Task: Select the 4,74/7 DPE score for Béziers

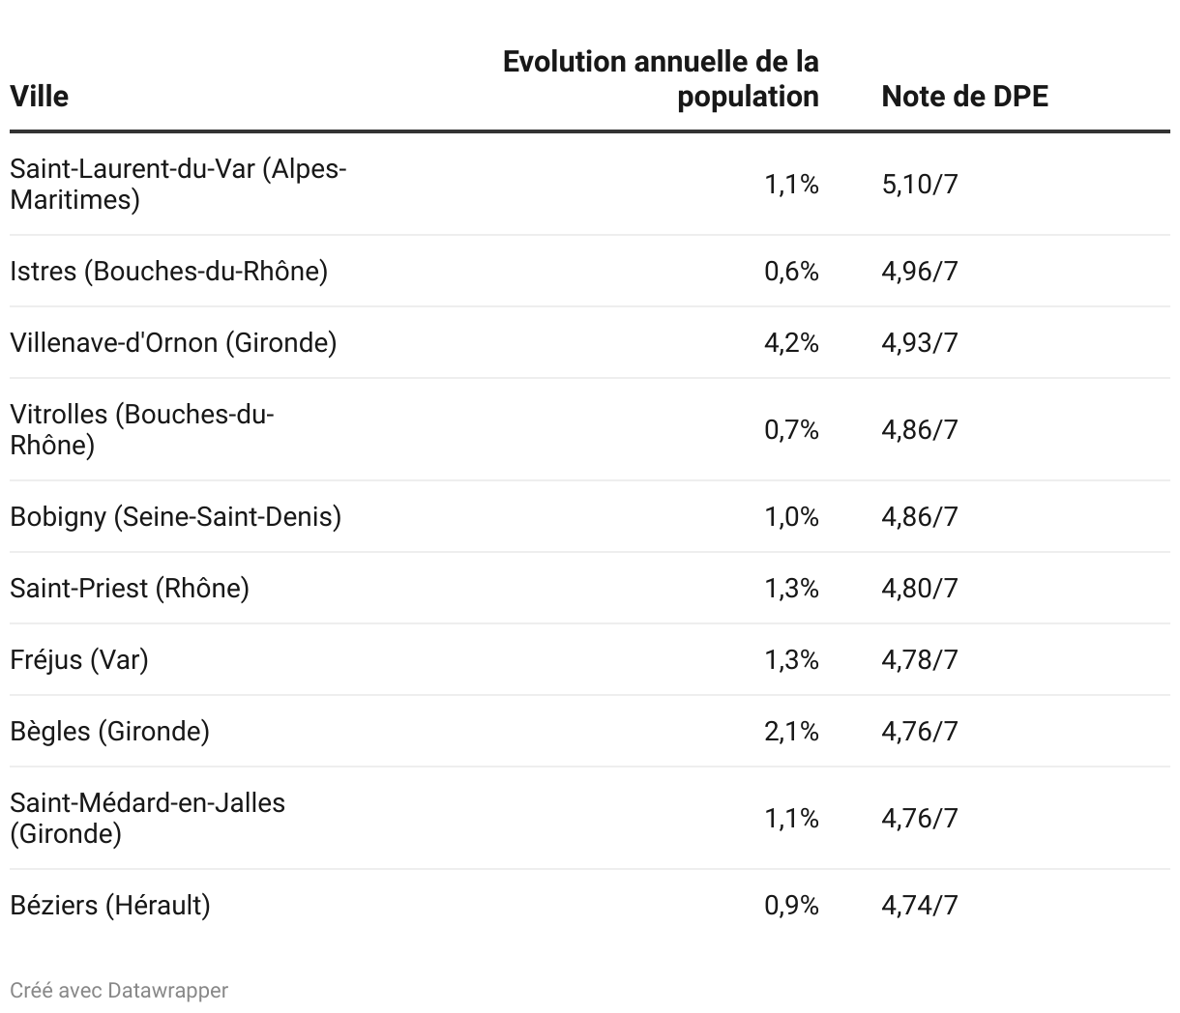Action: 919,905
